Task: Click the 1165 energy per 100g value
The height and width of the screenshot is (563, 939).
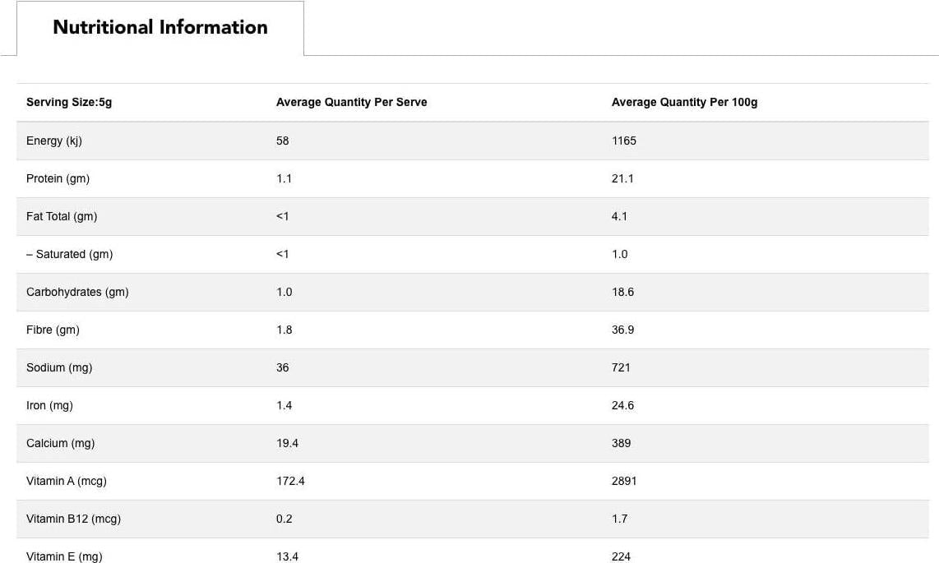Action: [x=624, y=141]
